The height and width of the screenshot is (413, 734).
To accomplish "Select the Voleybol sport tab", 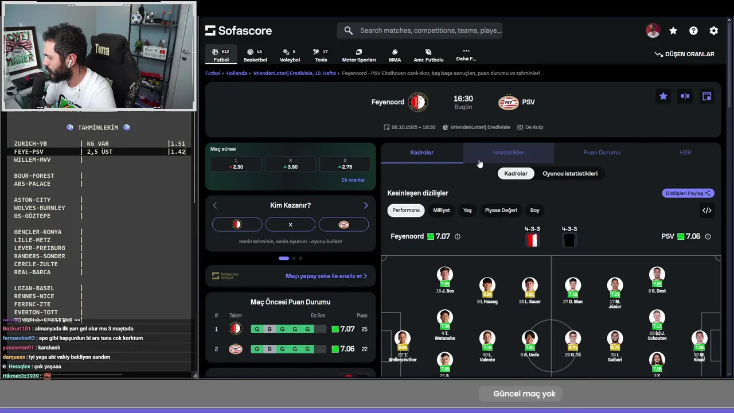I will pyautogui.click(x=290, y=55).
